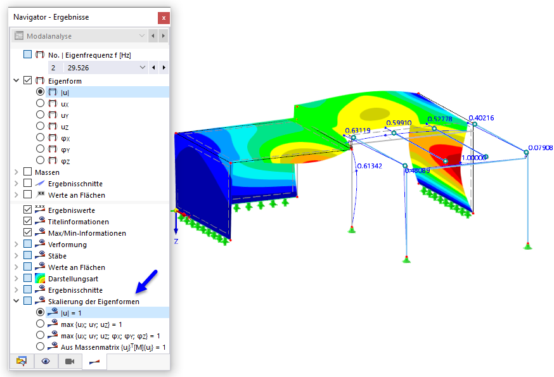Uncheck the Eigenform checkbox

pos(27,80)
